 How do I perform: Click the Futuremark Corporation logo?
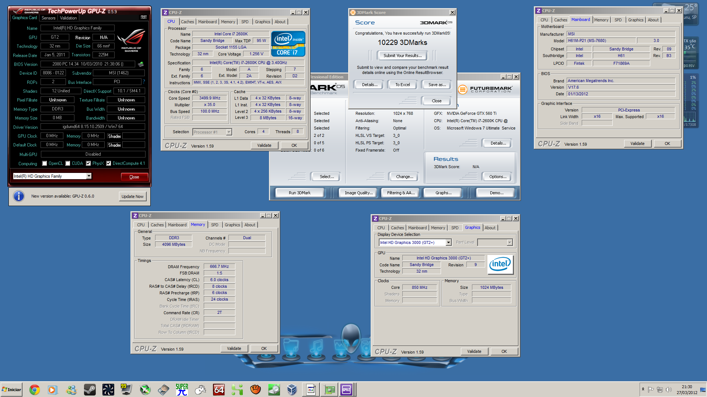[485, 89]
